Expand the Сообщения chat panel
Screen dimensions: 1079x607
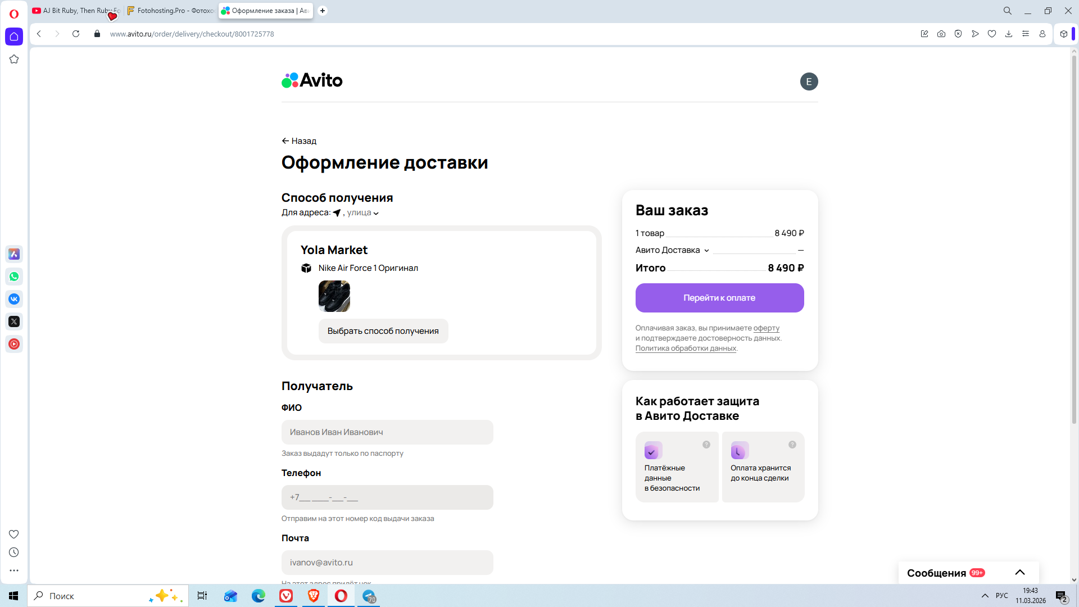point(1019,573)
